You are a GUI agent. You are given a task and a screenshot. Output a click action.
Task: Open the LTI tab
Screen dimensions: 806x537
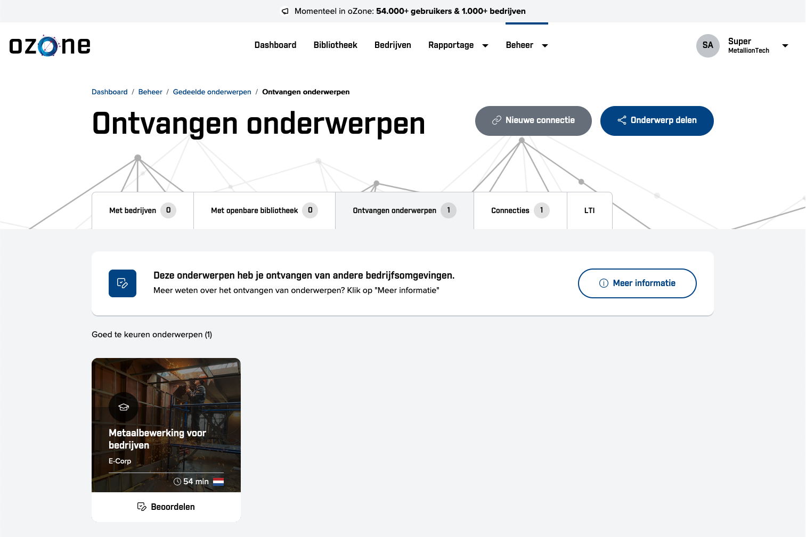(589, 210)
